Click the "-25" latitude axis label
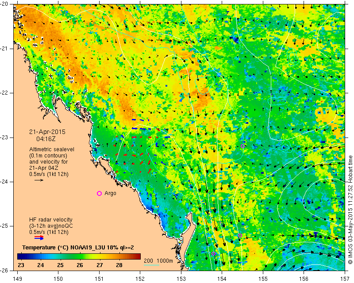The image size is (354, 283). [x=4, y=226]
